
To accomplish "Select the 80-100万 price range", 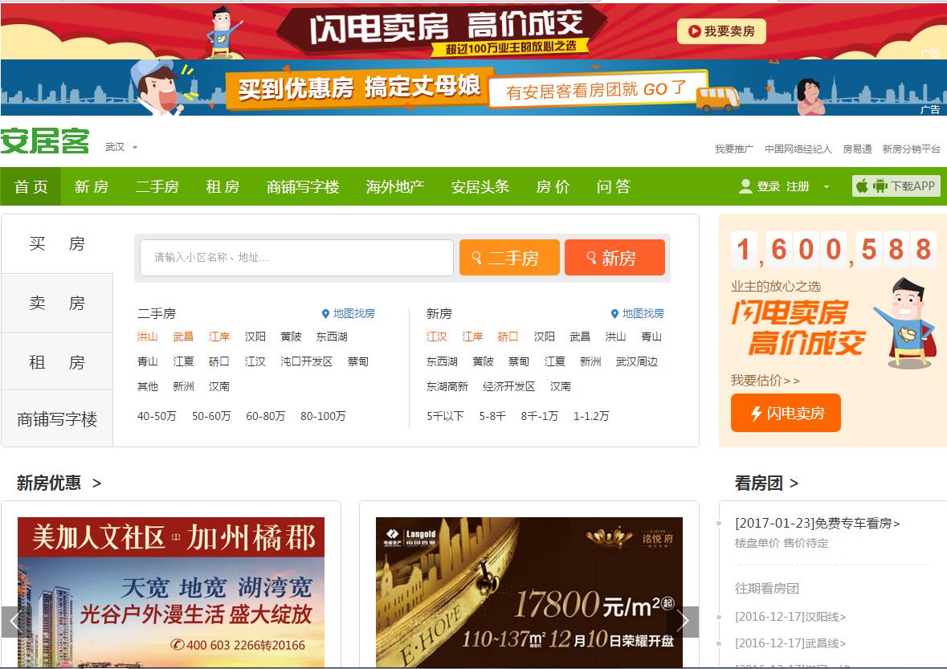I will (x=323, y=416).
